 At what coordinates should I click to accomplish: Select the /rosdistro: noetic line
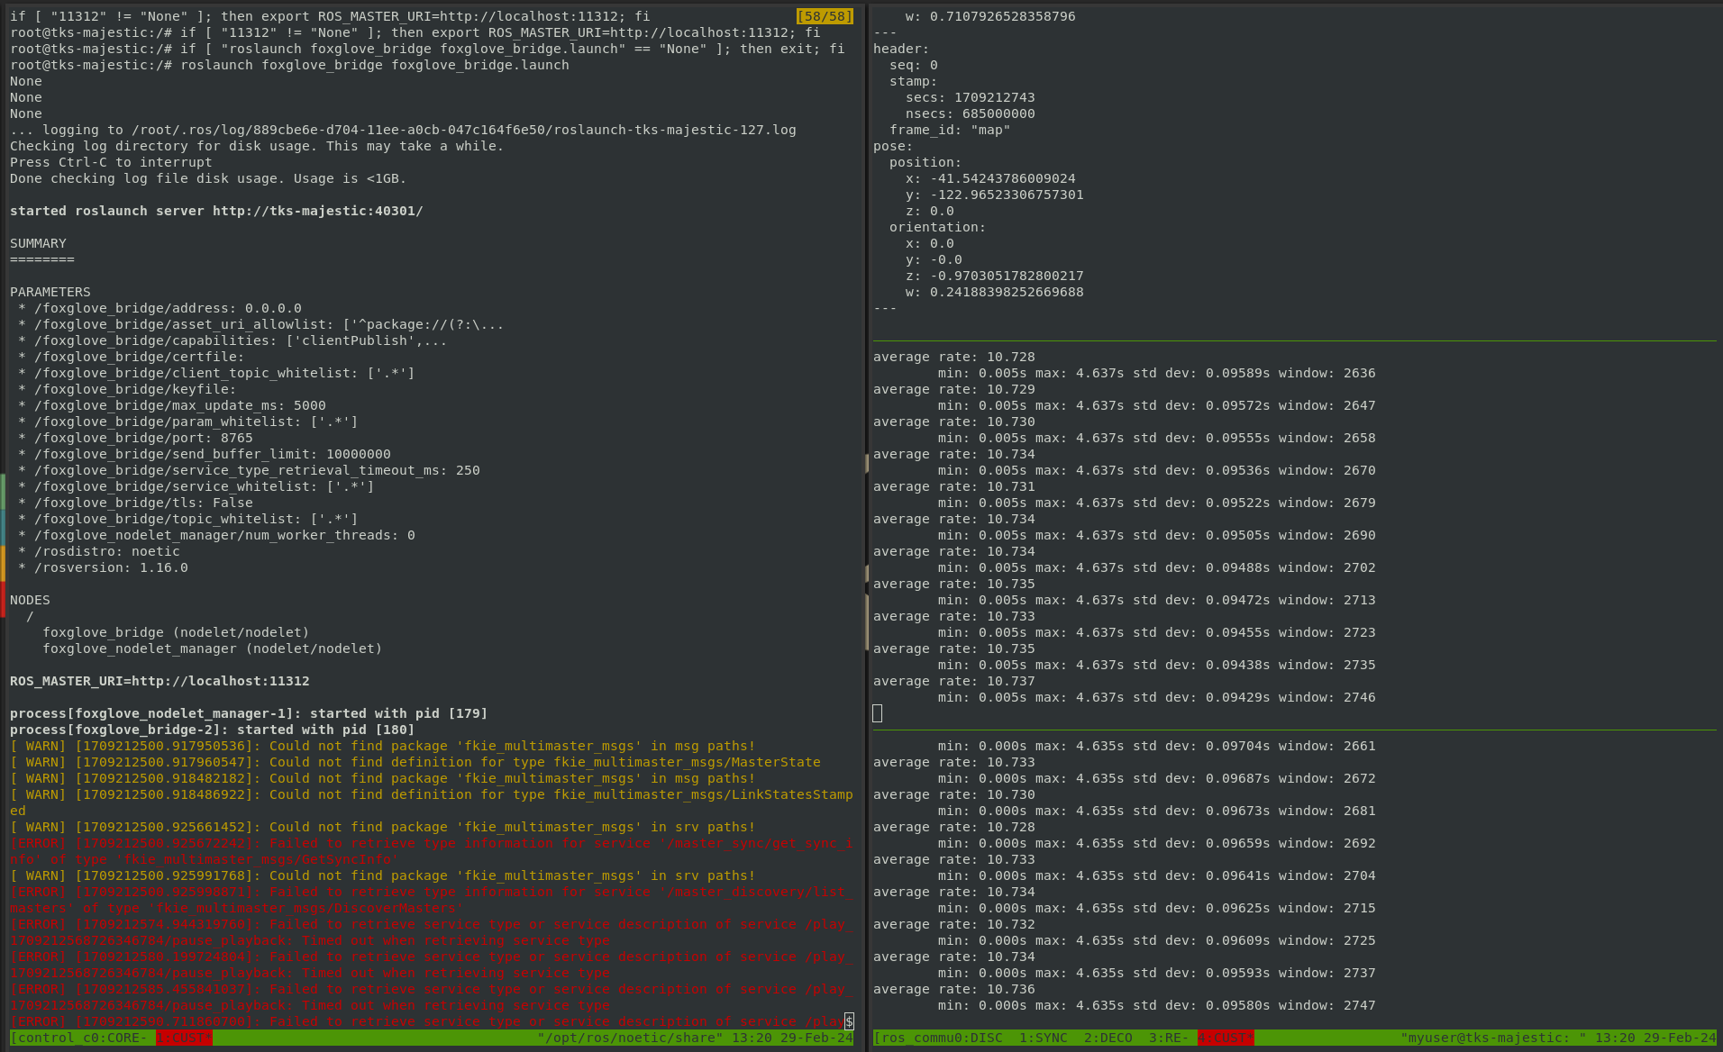point(99,551)
